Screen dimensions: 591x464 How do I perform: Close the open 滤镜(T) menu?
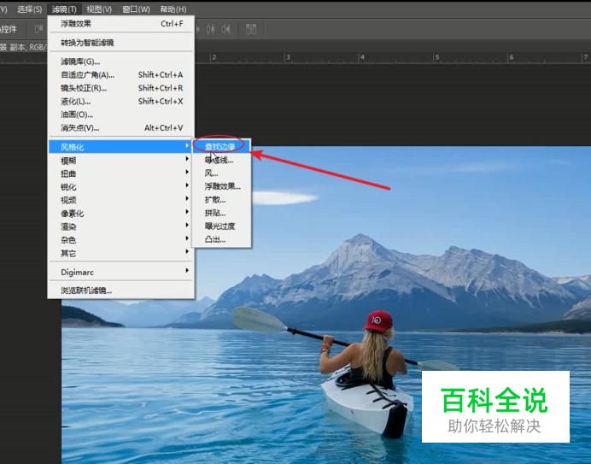64,9
